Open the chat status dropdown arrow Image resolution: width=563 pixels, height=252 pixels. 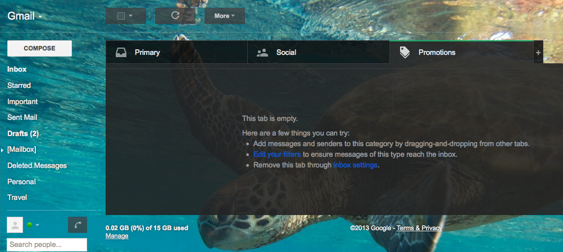click(x=37, y=225)
